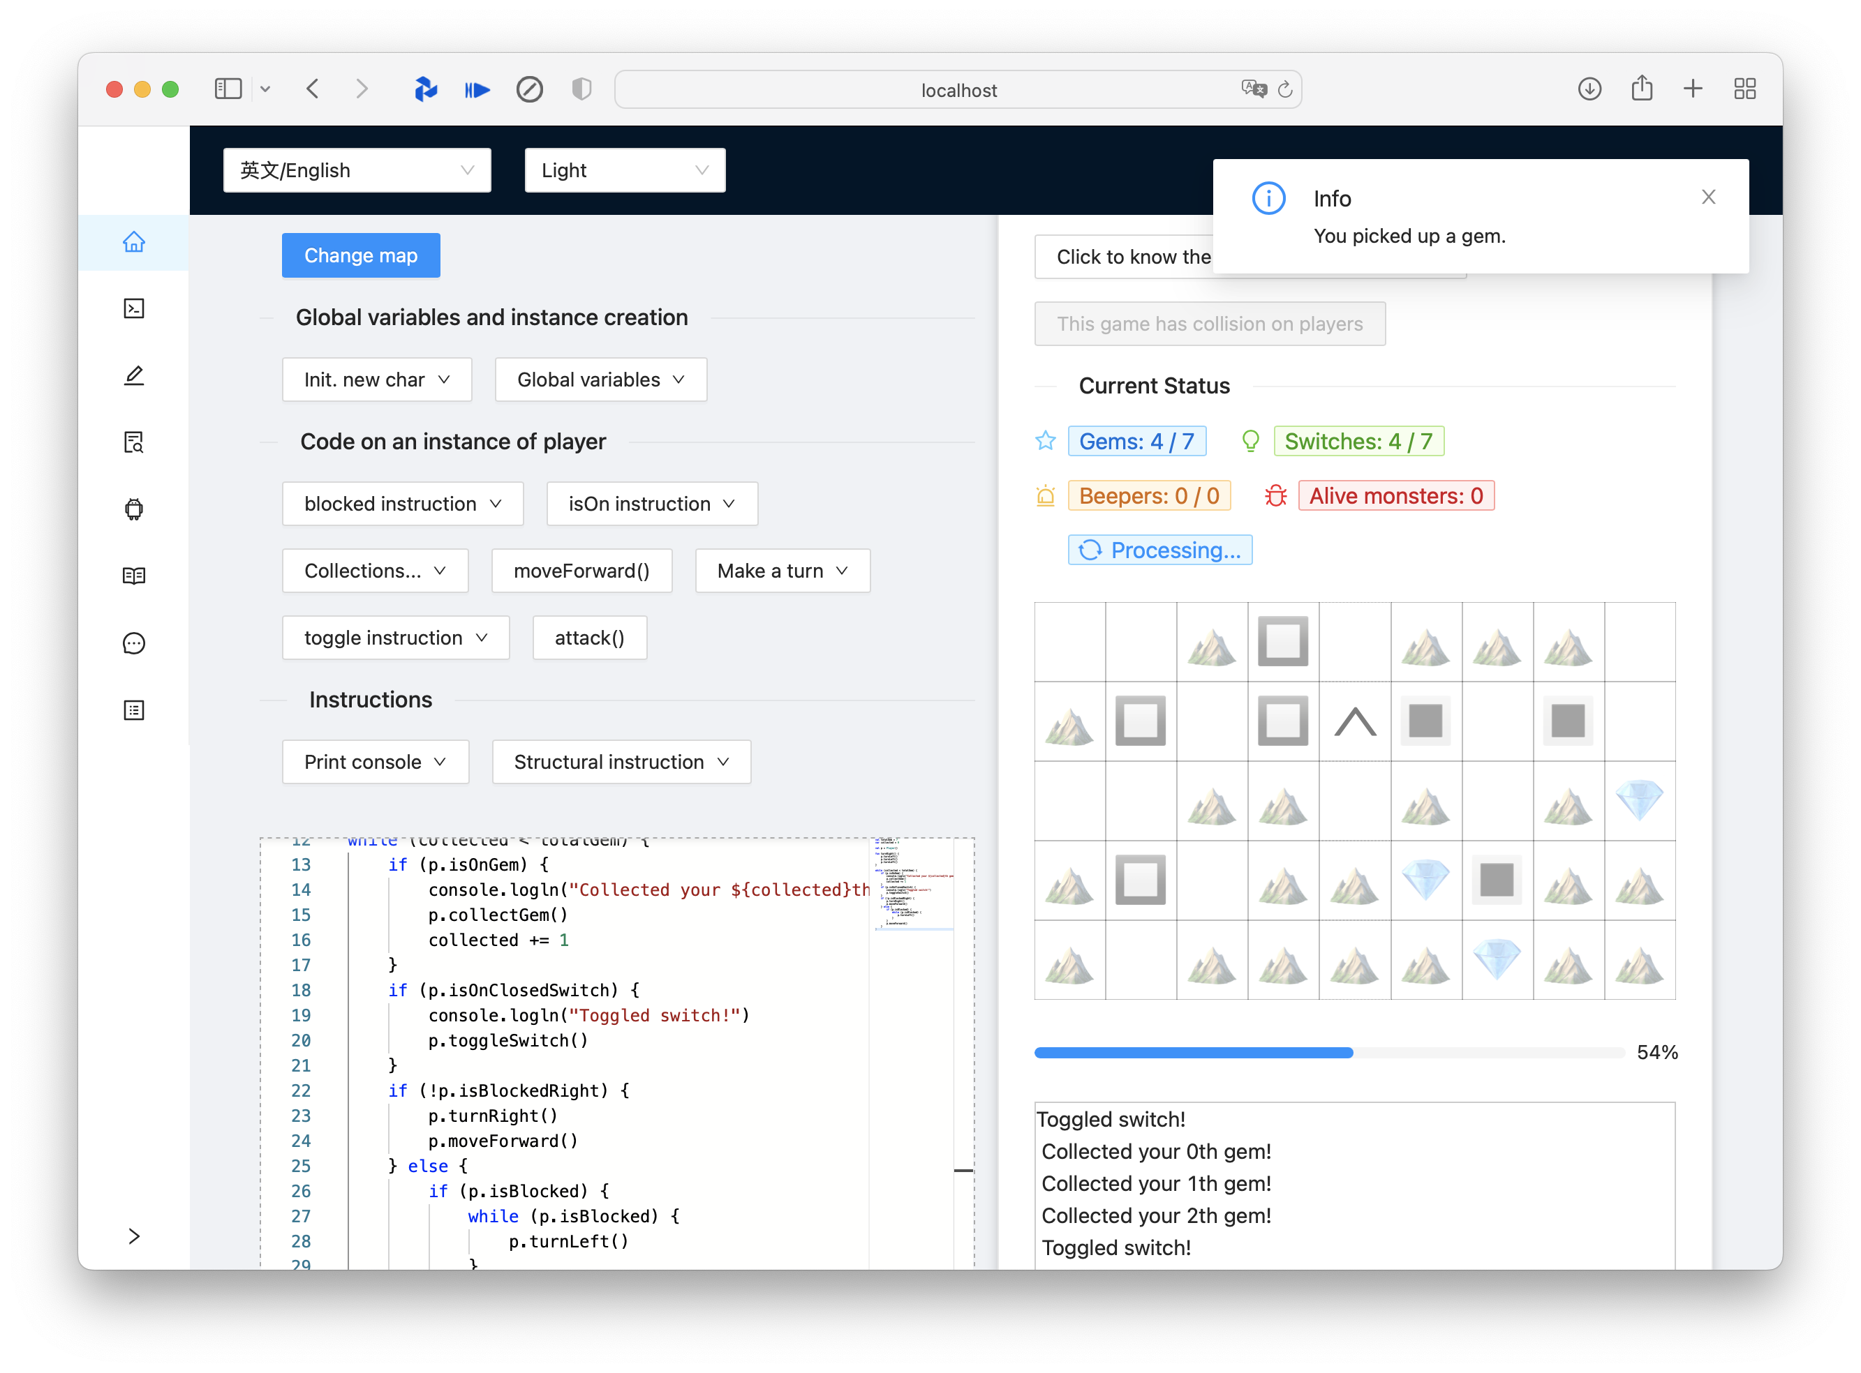Open the home page sidebar icon

click(x=134, y=242)
